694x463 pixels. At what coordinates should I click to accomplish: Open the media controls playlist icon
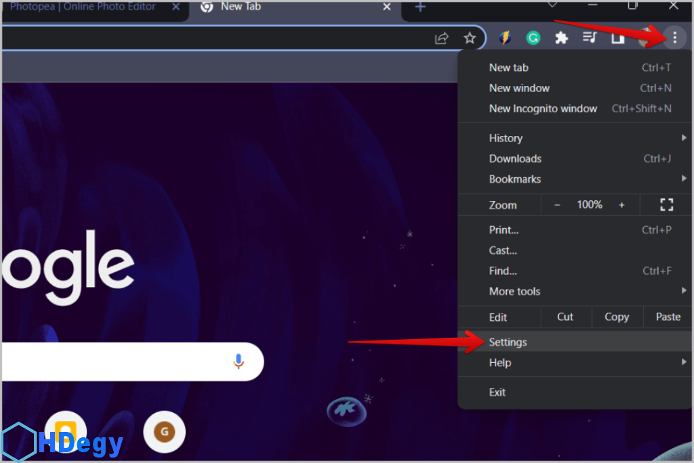point(590,38)
